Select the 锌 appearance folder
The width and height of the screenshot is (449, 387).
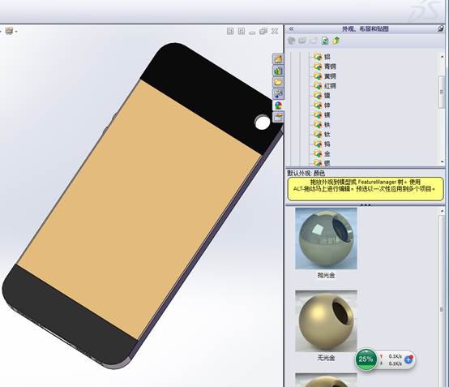pos(322,105)
